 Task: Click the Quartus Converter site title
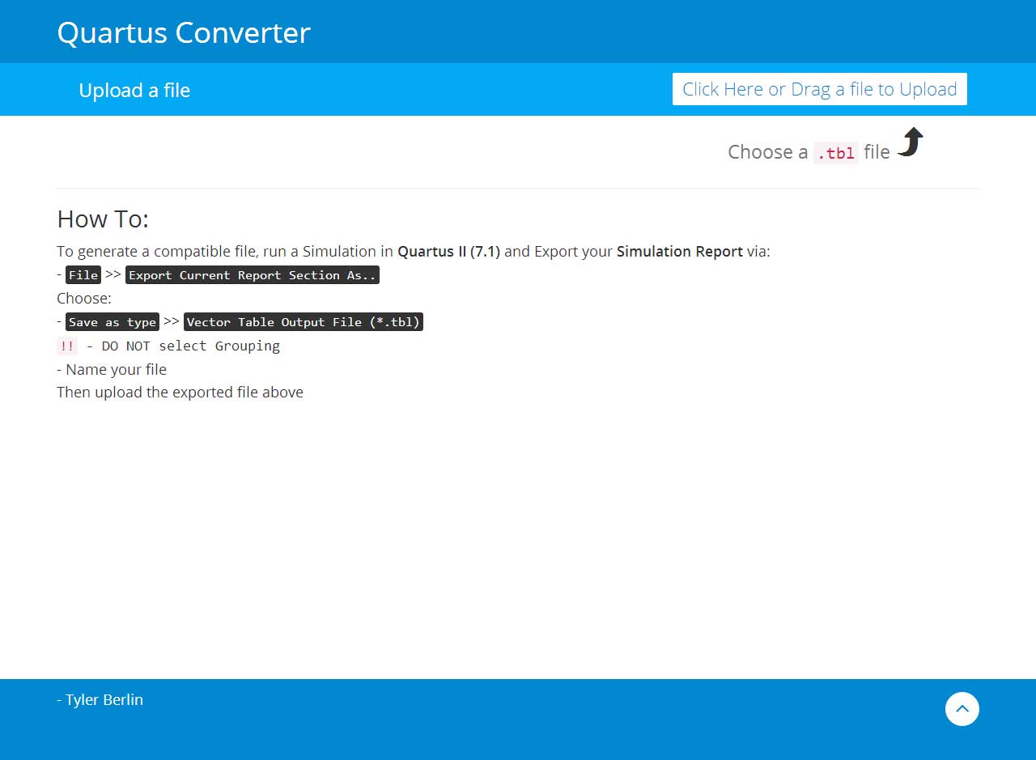(184, 32)
